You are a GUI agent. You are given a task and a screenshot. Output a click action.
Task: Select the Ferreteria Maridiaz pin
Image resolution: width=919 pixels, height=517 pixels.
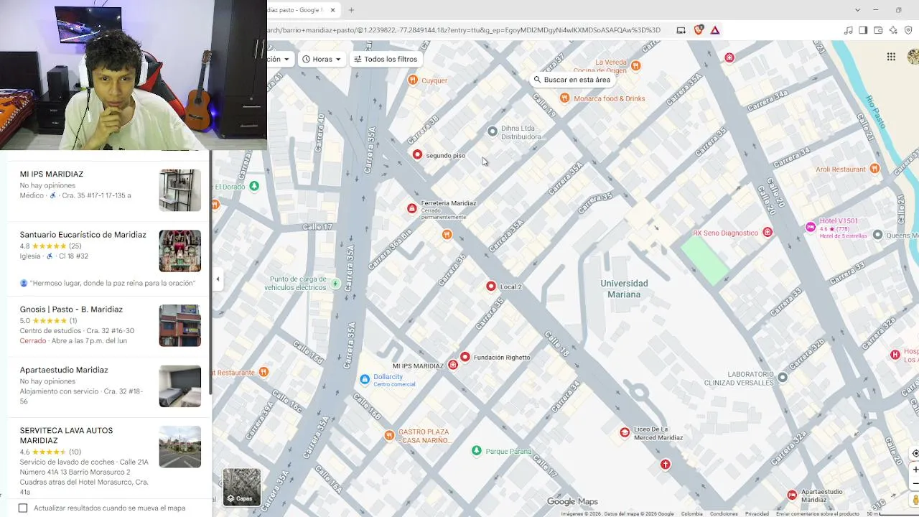click(411, 208)
